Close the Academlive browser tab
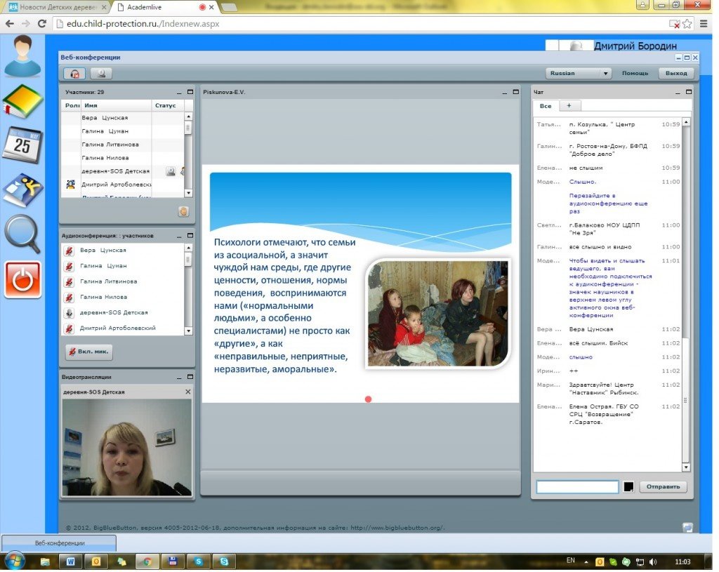719x572 pixels. click(x=211, y=7)
